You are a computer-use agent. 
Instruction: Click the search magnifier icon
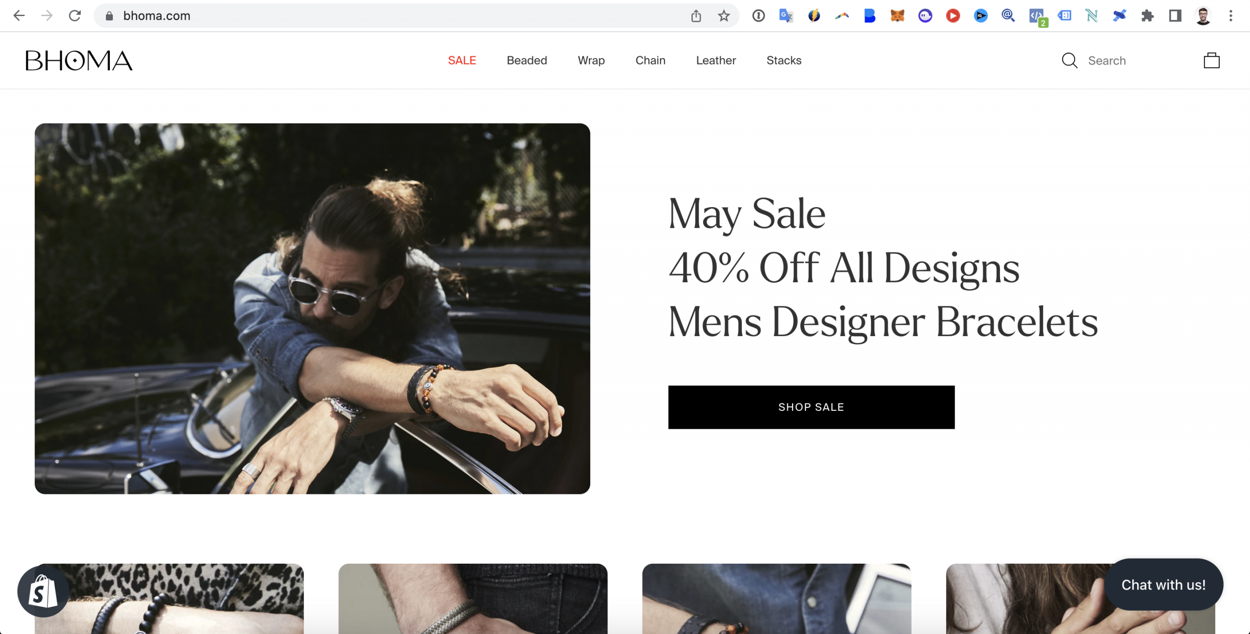click(1069, 61)
